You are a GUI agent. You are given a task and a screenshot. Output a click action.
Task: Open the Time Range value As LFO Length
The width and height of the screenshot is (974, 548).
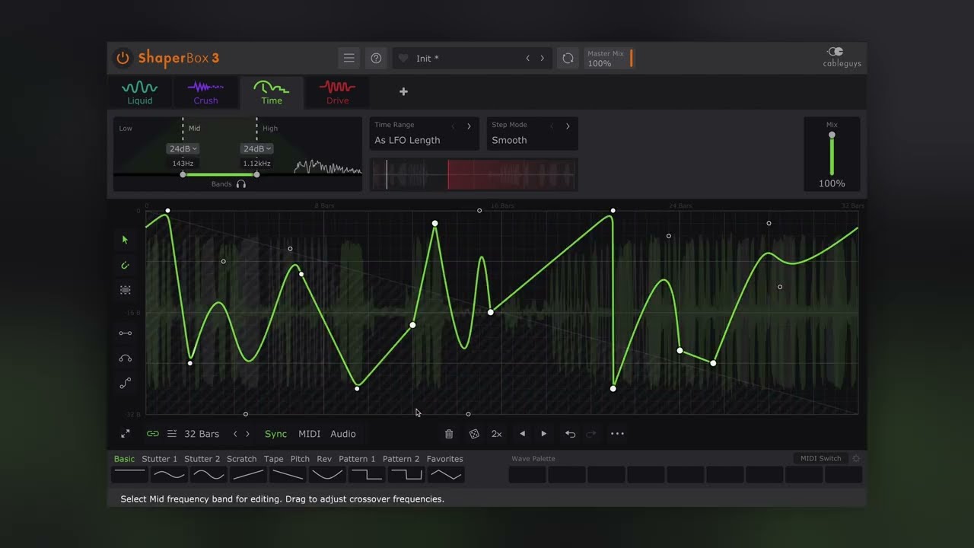pos(407,140)
